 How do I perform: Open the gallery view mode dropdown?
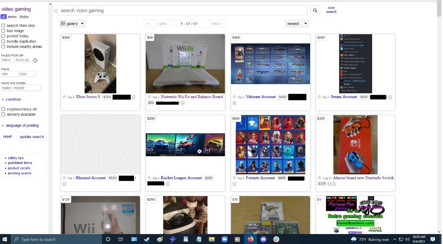[72, 24]
